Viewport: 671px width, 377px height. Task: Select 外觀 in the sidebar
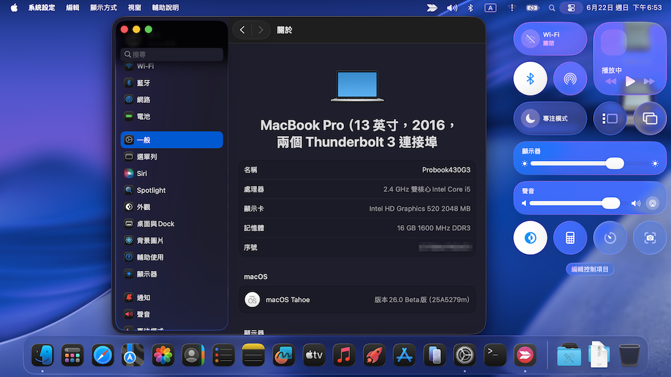coord(172,207)
